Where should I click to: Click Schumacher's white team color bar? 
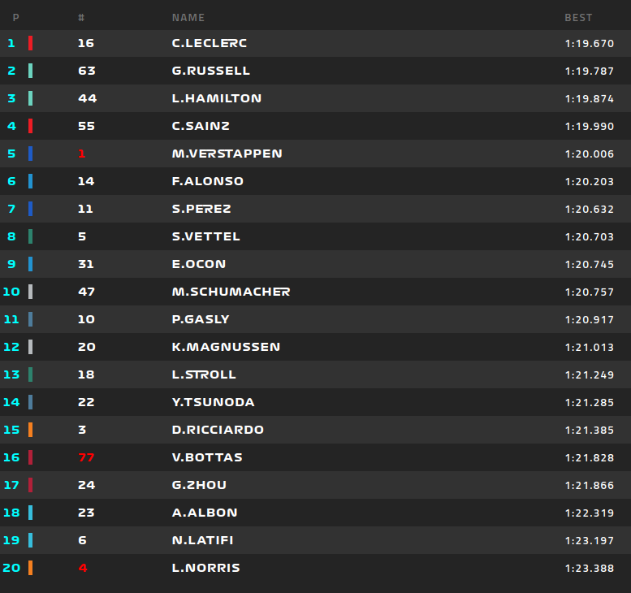[x=30, y=292]
